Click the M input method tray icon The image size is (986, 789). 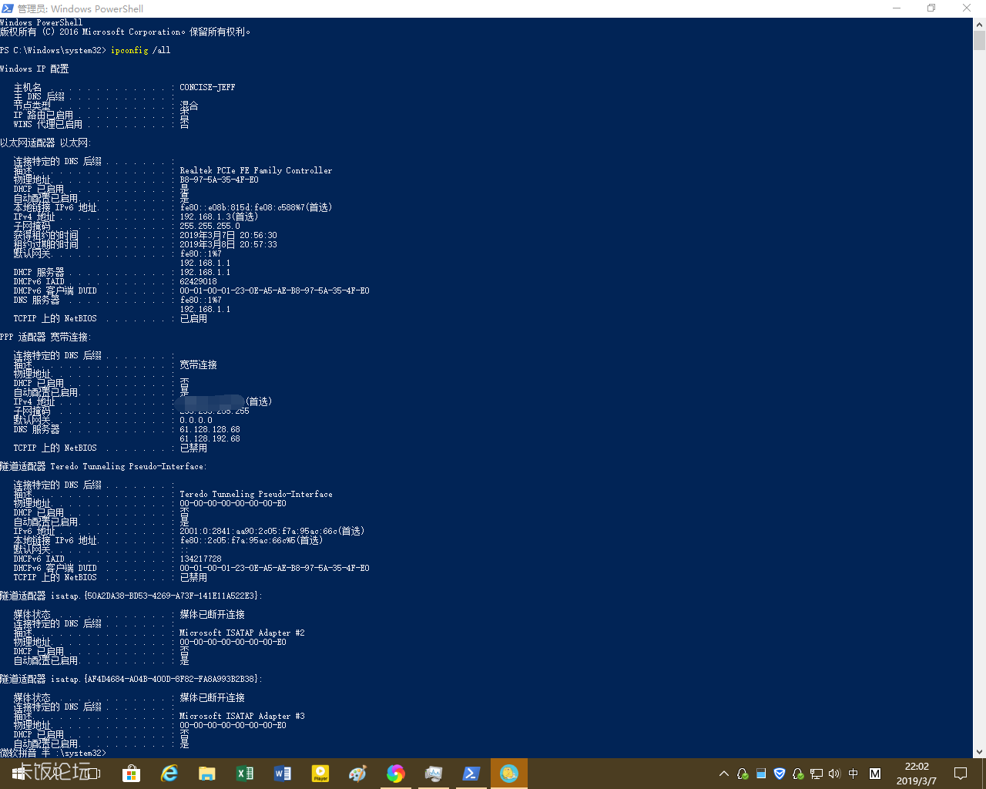click(x=875, y=774)
